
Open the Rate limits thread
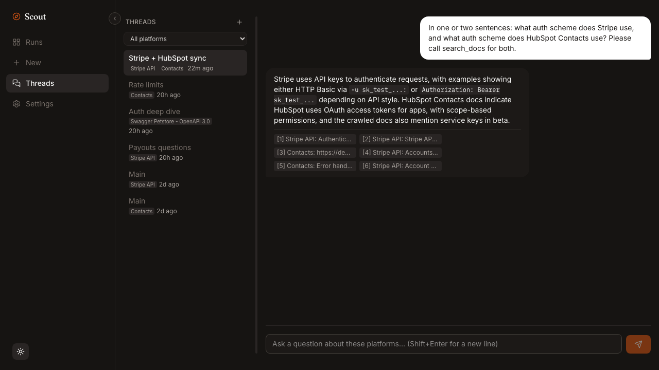click(185, 89)
